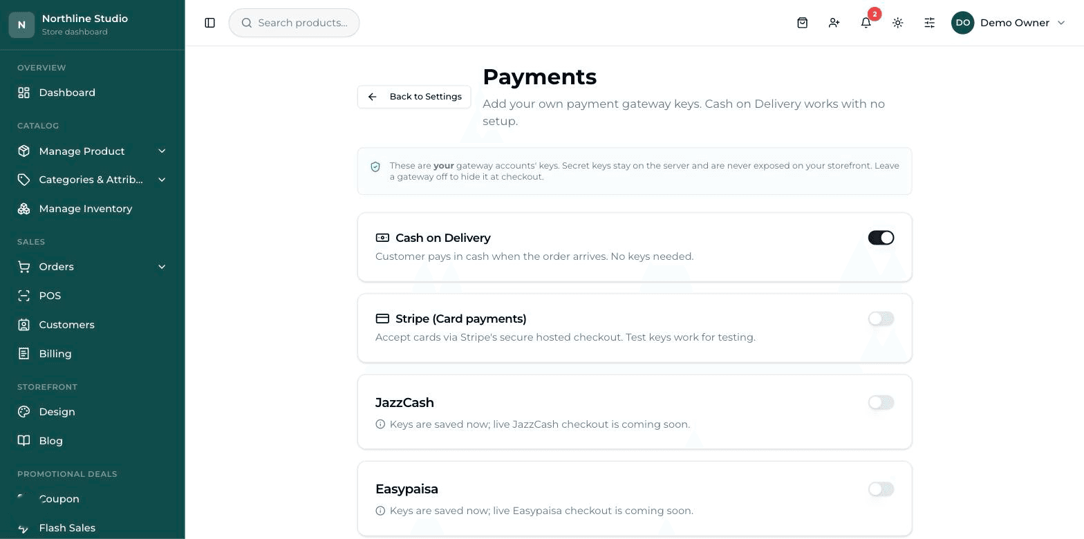Open the shopping bag icon in header
The width and height of the screenshot is (1084, 539).
803,23
